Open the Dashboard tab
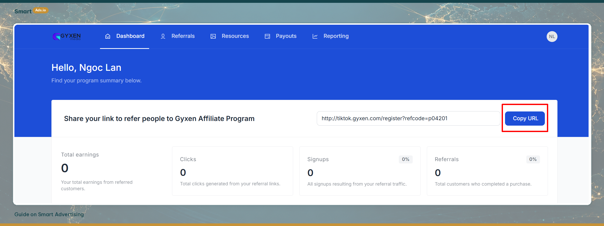The image size is (604, 226). (125, 36)
